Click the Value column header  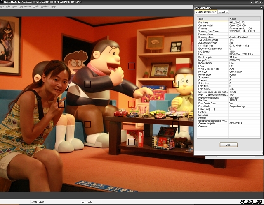coord(244,19)
